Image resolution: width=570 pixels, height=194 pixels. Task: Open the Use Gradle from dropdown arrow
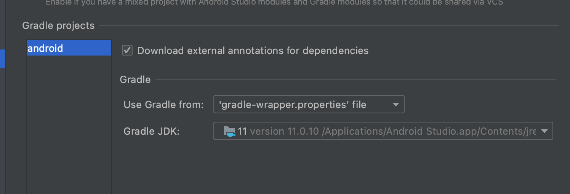click(x=395, y=105)
